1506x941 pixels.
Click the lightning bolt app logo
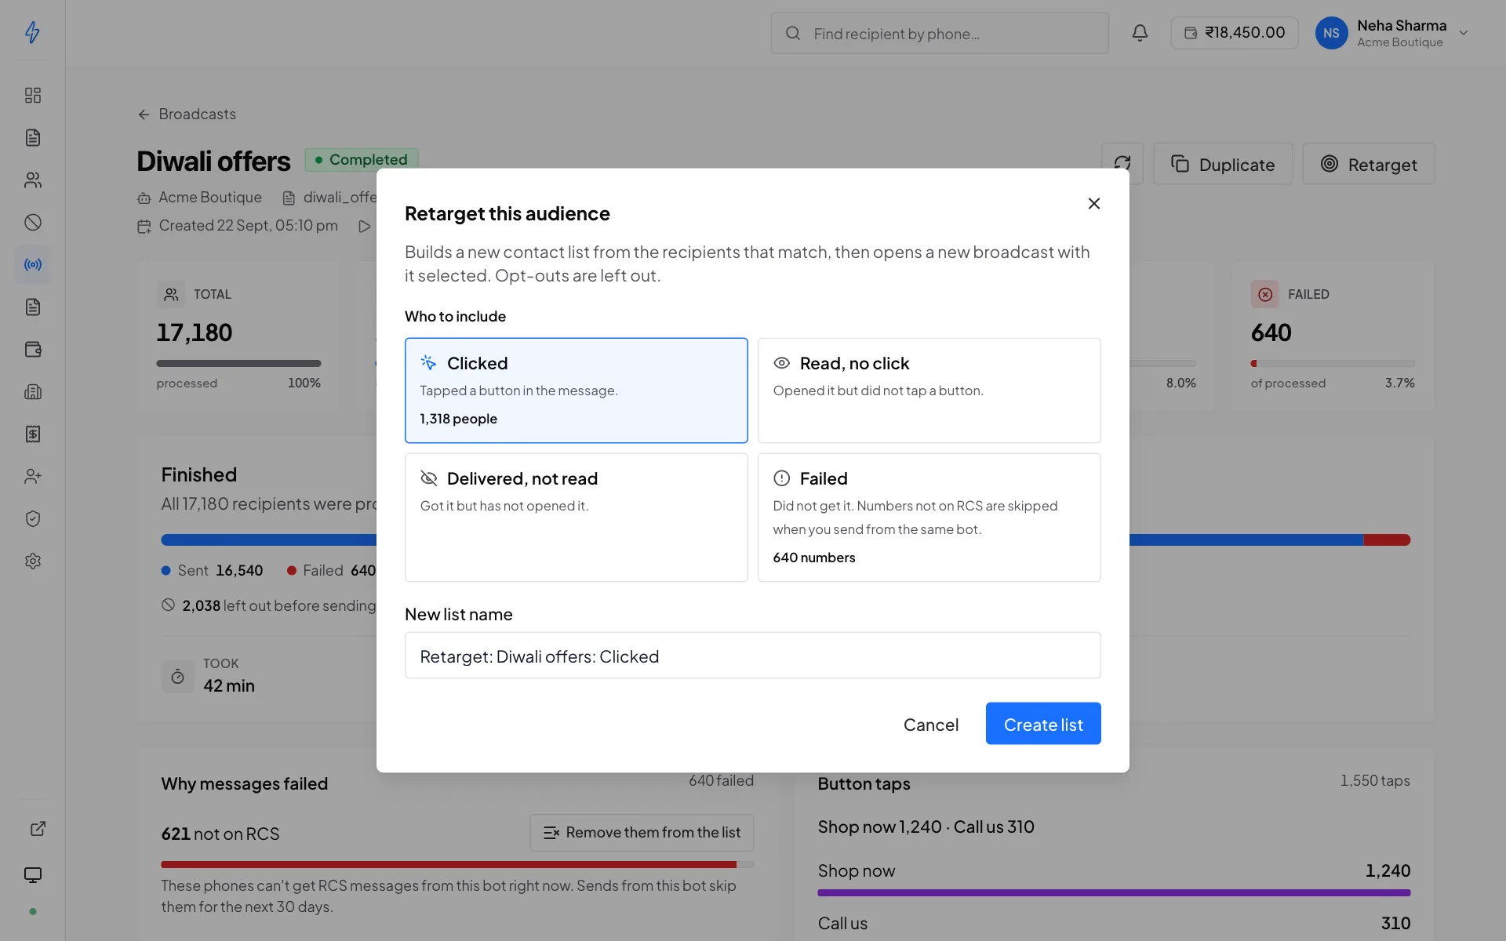(x=32, y=32)
